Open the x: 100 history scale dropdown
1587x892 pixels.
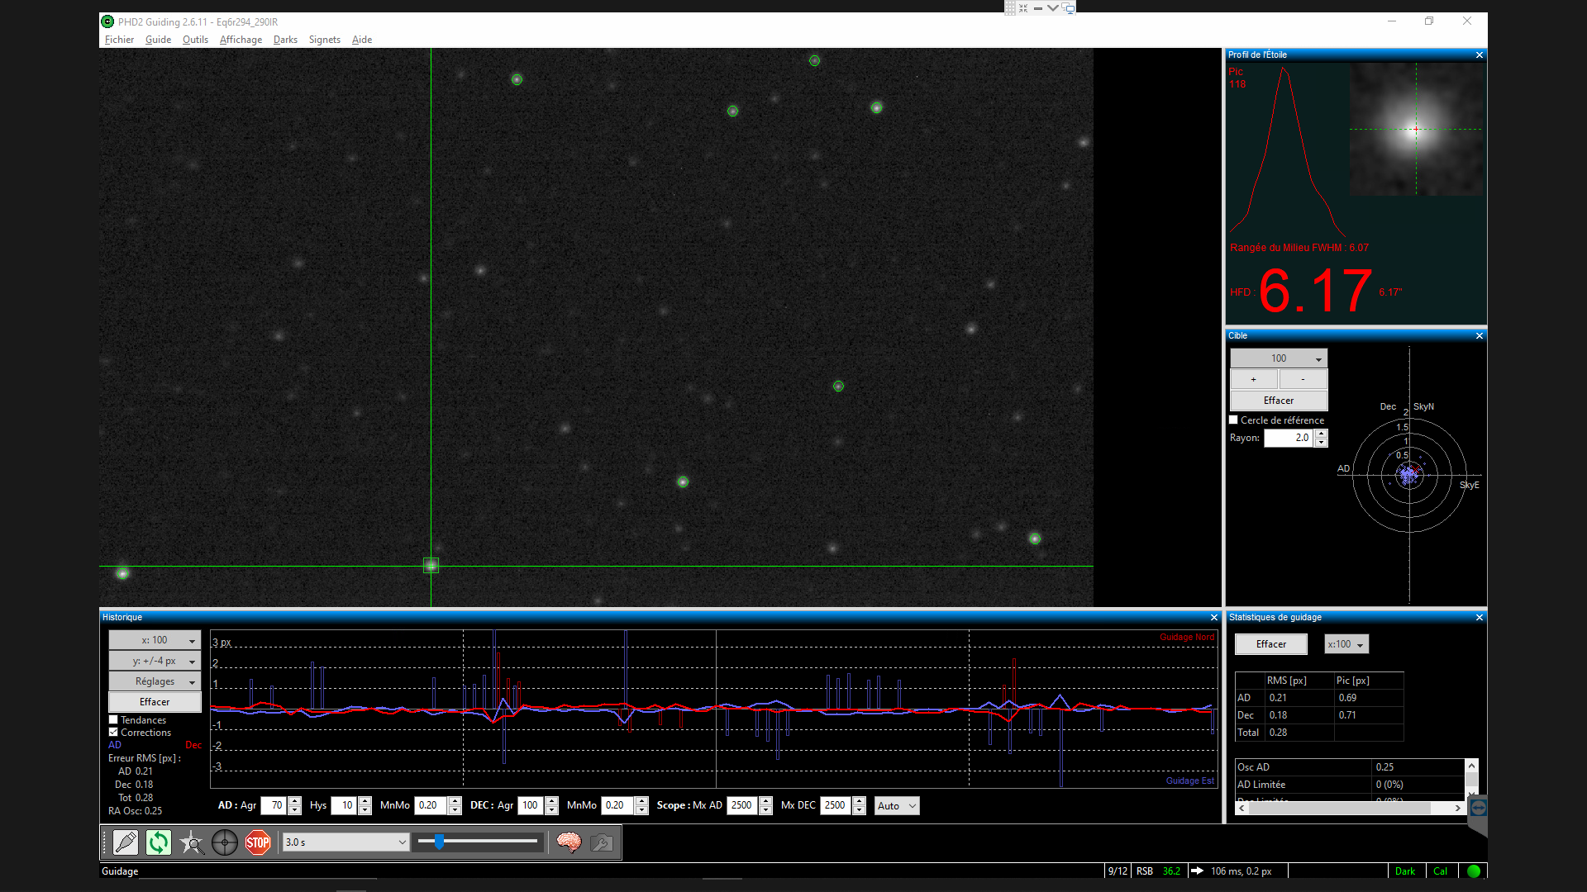pos(155,640)
